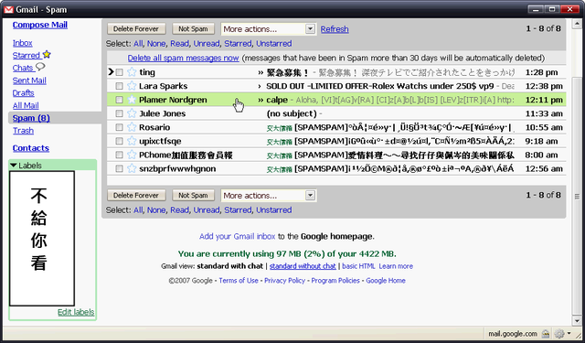Click the top Not Spam button

click(193, 29)
